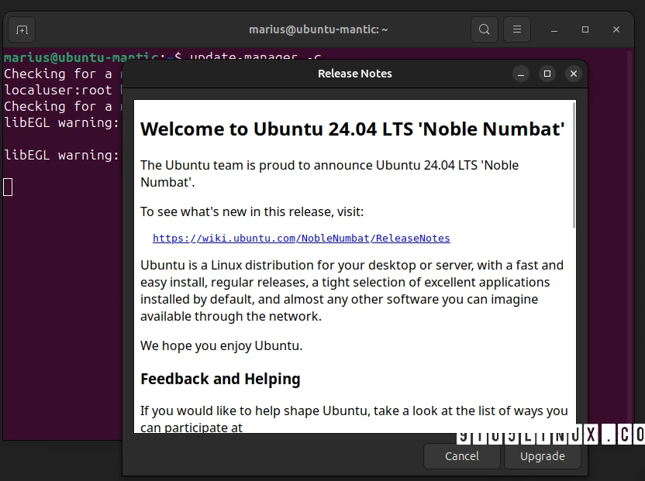Click the terminal cursor block
The height and width of the screenshot is (481, 645).
point(8,187)
